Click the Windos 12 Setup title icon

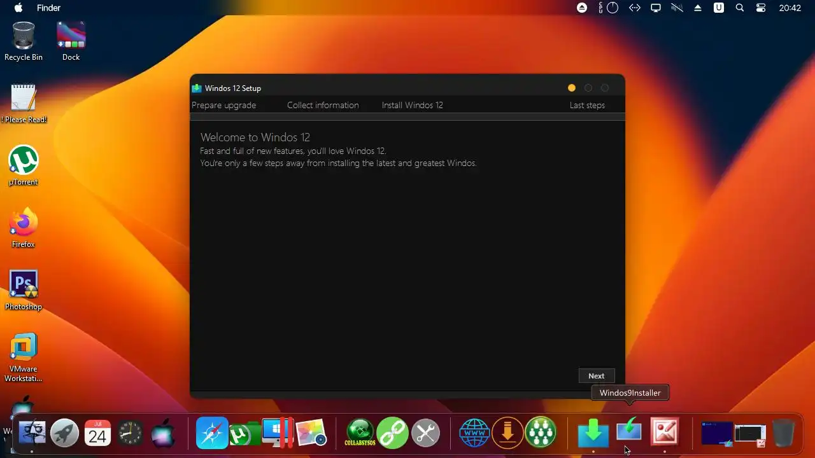(x=197, y=88)
